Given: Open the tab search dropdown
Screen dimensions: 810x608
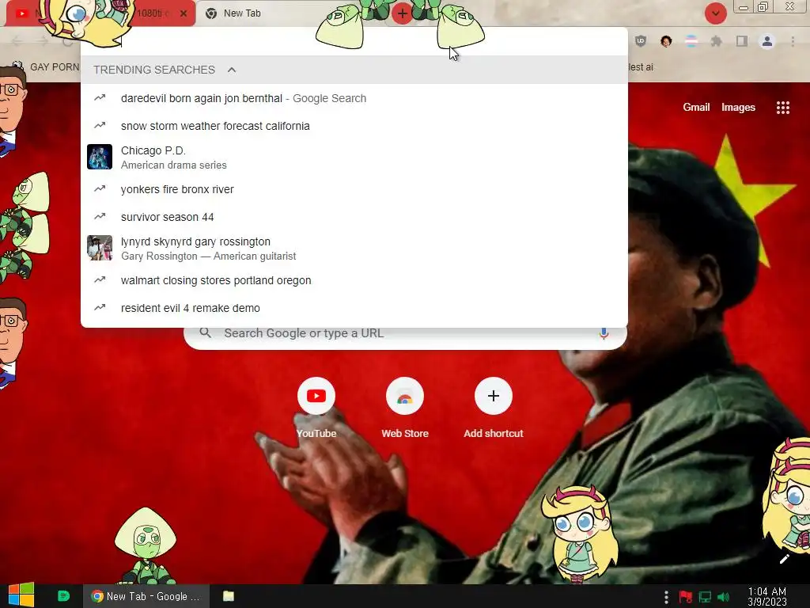Looking at the screenshot, I should (x=715, y=13).
